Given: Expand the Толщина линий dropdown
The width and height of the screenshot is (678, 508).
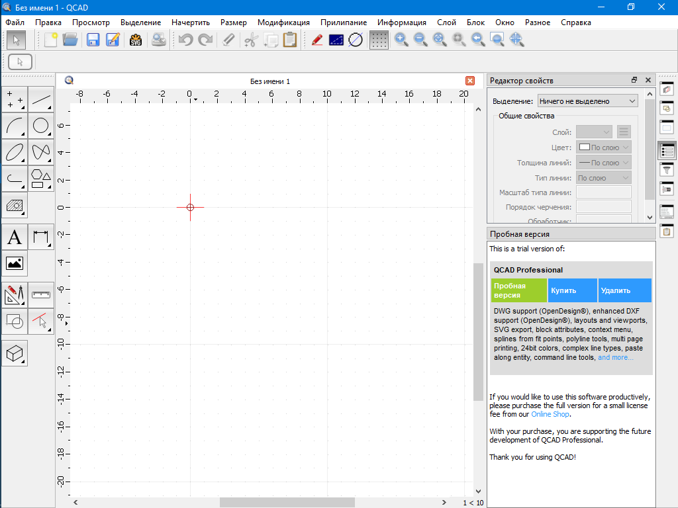Looking at the screenshot, I should coord(604,163).
